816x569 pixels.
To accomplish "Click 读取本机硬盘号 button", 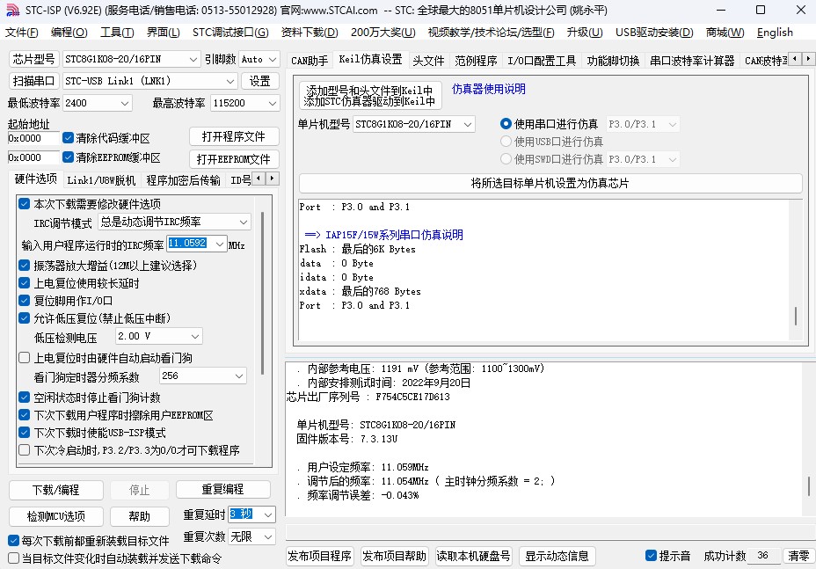I will (473, 556).
